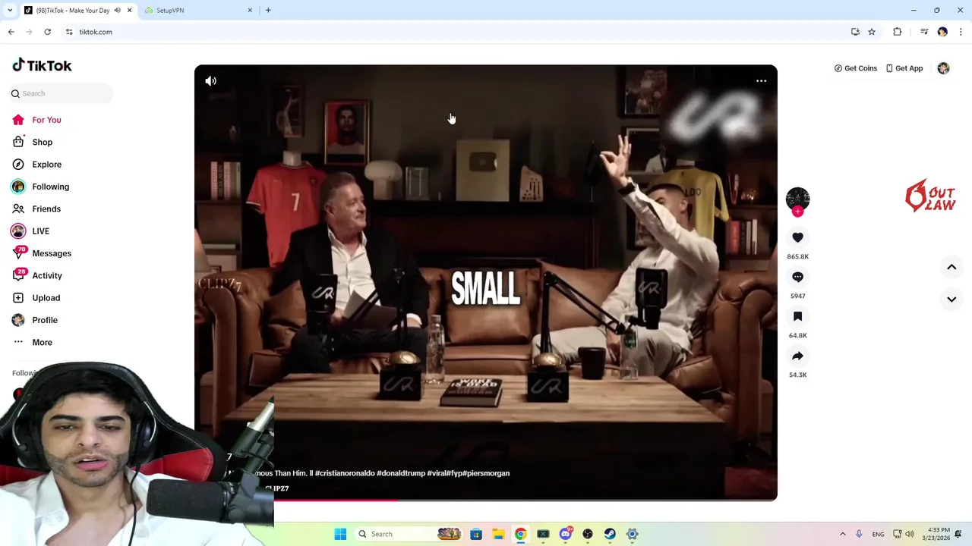Open File Explorer from taskbar
The height and width of the screenshot is (546, 972).
(498, 534)
